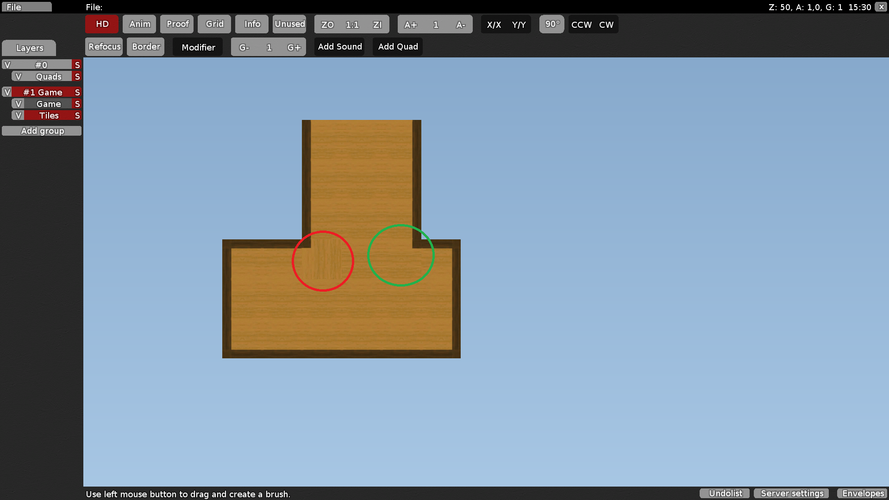Toggle Grid overlay
The image size is (889, 500).
[x=214, y=24]
